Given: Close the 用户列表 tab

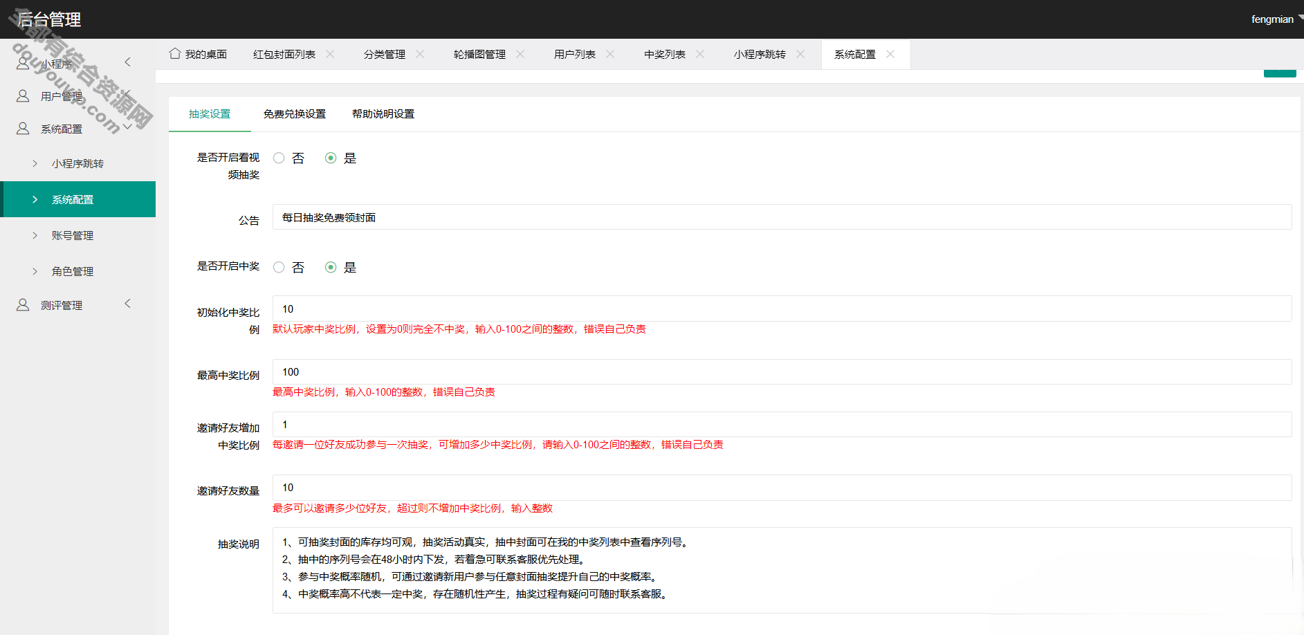Looking at the screenshot, I should click(x=610, y=54).
